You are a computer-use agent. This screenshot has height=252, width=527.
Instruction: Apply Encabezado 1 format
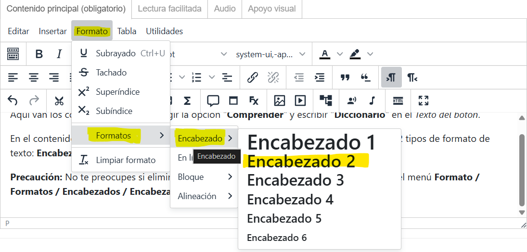tap(319, 142)
